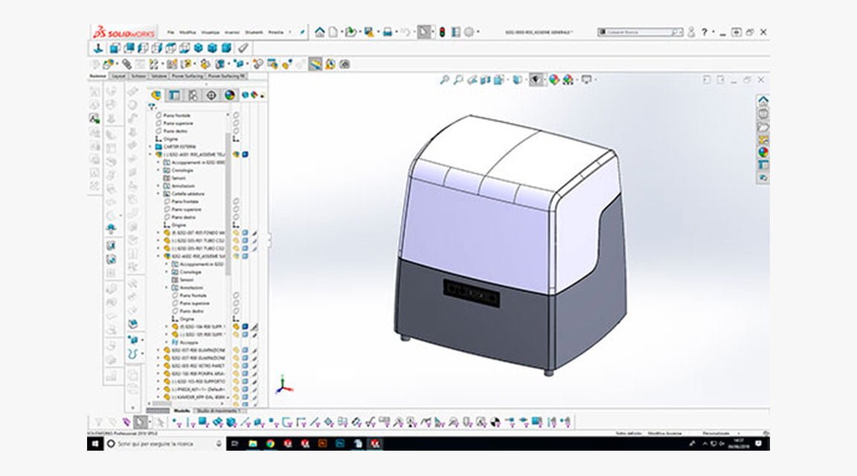
Task: Open the FeatureManager design tree tab icon
Action: pos(156,95)
